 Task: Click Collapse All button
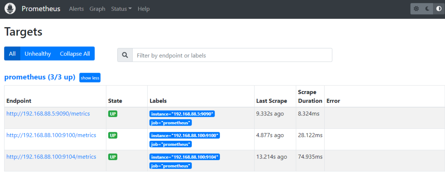[x=75, y=54]
